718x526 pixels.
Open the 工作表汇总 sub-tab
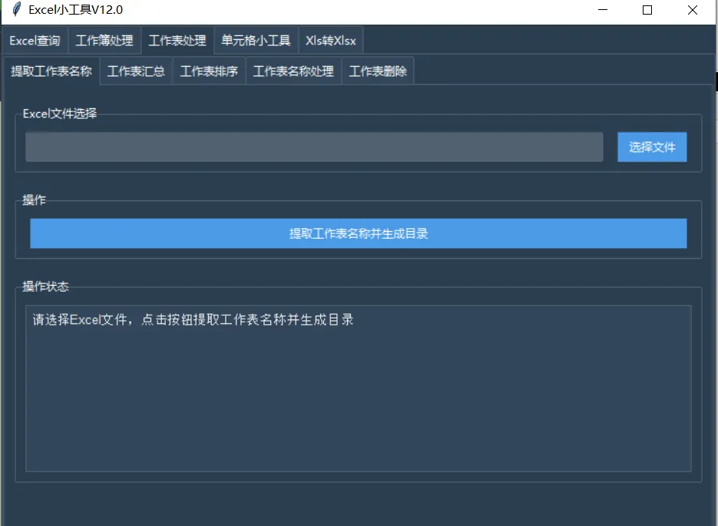(136, 71)
